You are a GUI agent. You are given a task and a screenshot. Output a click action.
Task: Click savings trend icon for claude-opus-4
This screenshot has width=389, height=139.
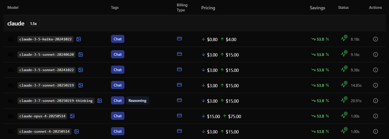click(x=313, y=116)
